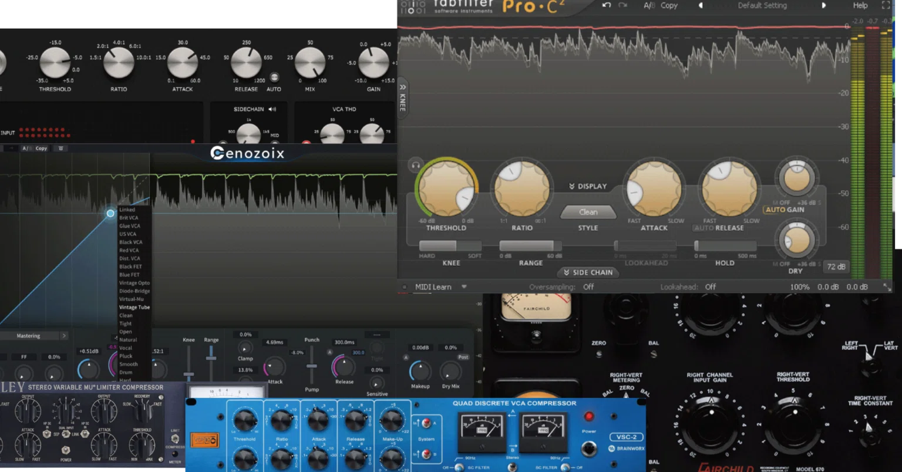Click the Redo arrow in FabFilter Pro-C2
The height and width of the screenshot is (472, 902).
[x=623, y=5]
